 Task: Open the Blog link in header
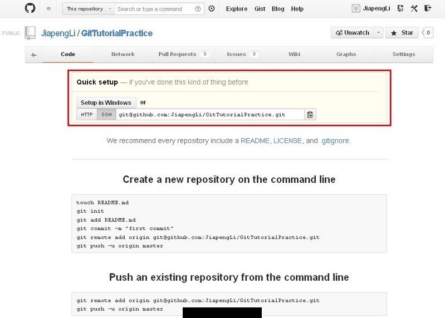click(278, 9)
